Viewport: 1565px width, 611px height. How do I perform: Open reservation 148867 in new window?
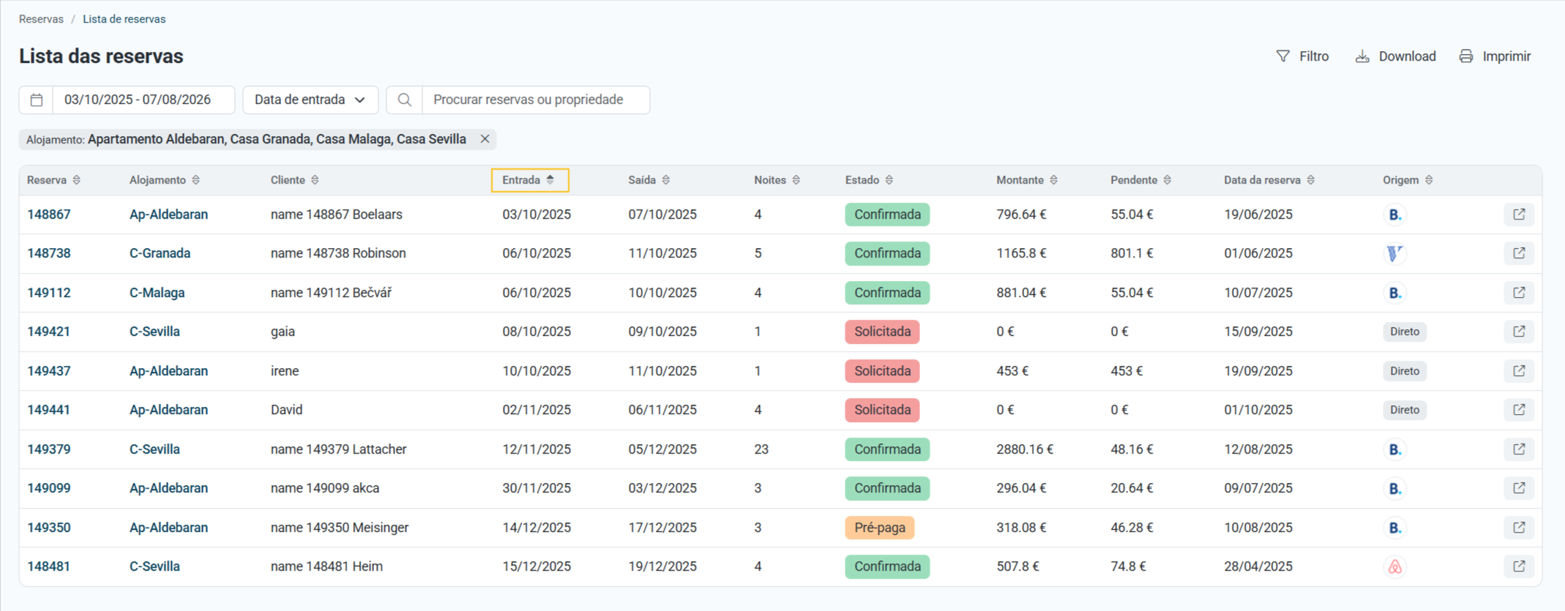[1519, 214]
